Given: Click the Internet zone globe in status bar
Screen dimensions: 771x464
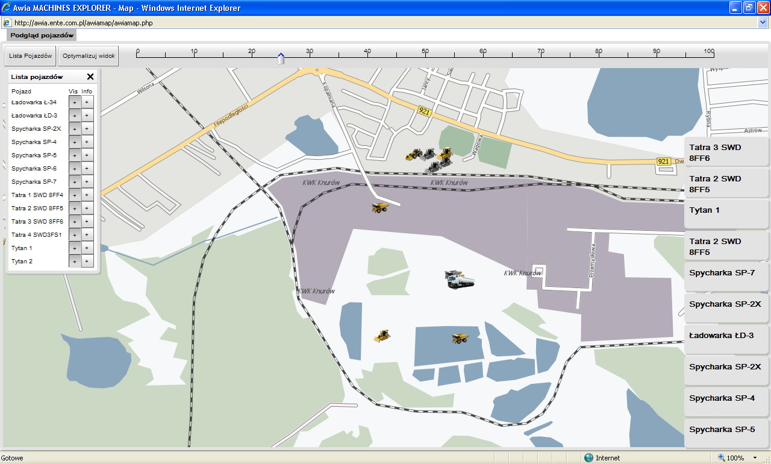Looking at the screenshot, I should pos(588,458).
